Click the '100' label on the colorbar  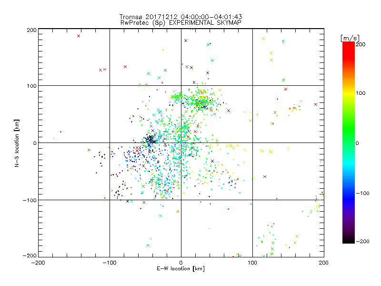(x=361, y=93)
